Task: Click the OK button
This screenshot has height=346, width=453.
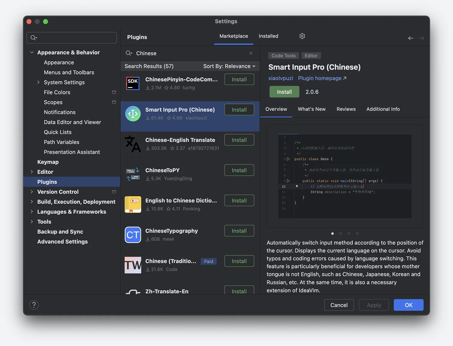Action: pos(409,305)
